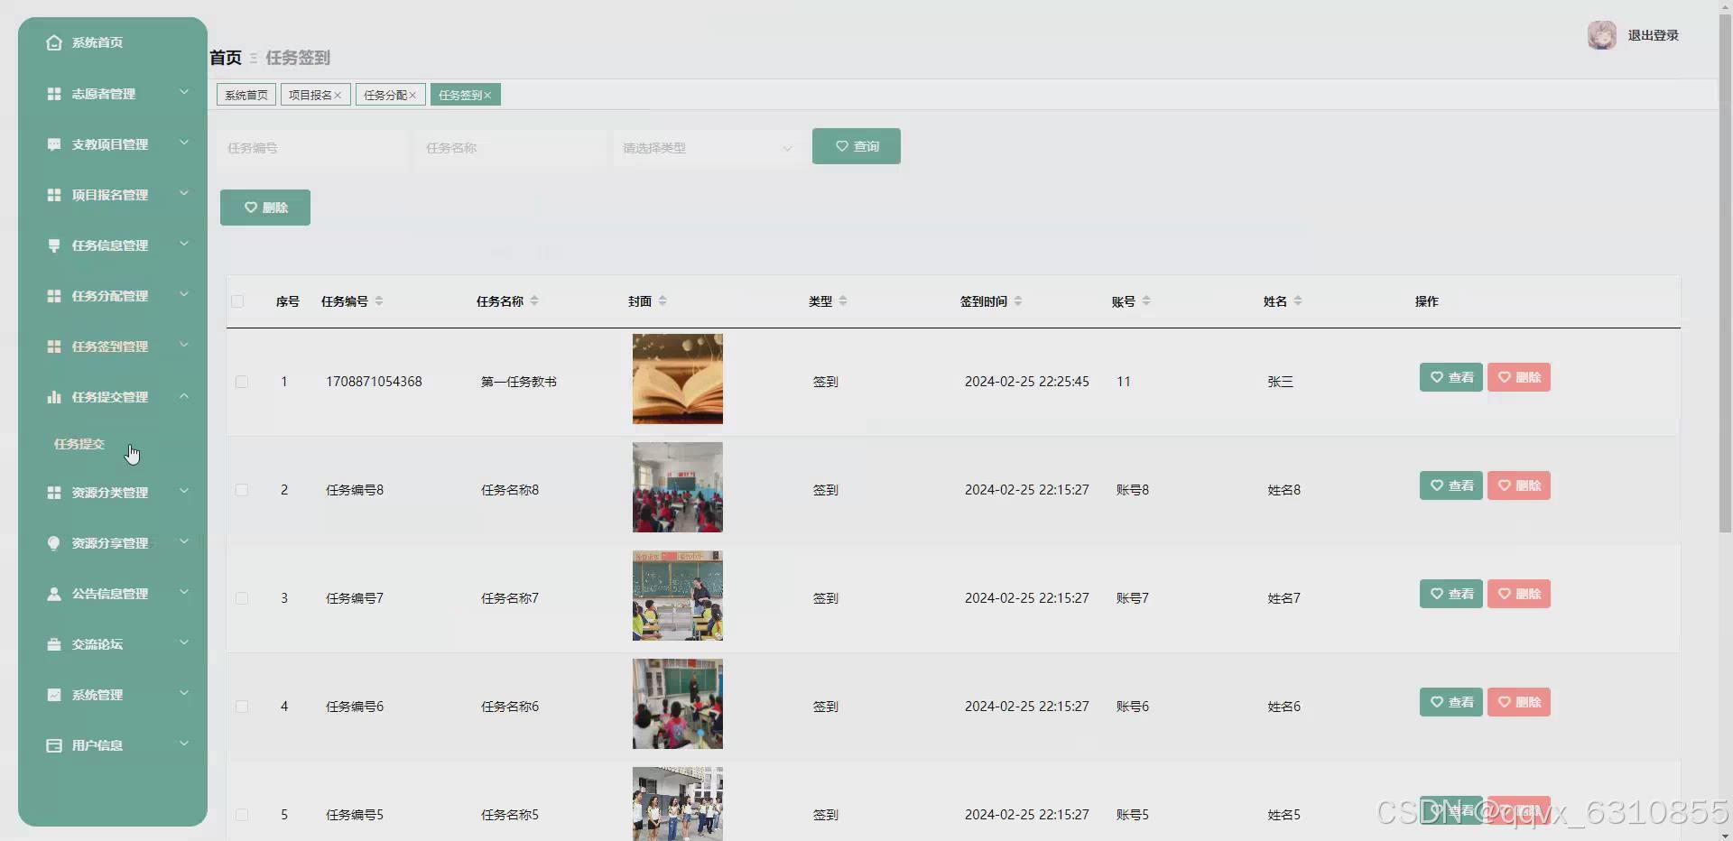The width and height of the screenshot is (1733, 841).
Task: View the record for 张三
Action: (1451, 377)
